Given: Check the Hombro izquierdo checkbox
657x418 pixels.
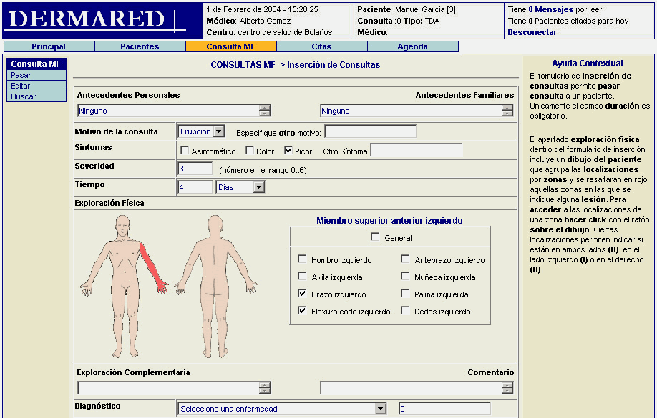Looking at the screenshot, I should [302, 259].
